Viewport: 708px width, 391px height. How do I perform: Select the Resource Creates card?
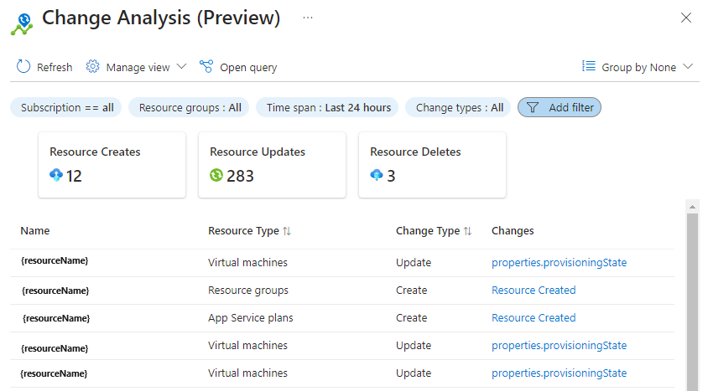pos(112,165)
